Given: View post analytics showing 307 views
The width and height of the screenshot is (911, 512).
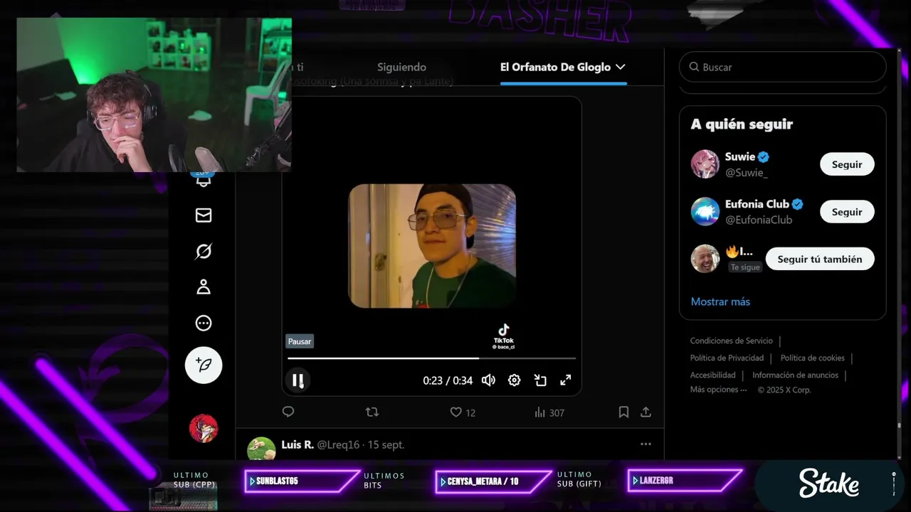Looking at the screenshot, I should 549,412.
